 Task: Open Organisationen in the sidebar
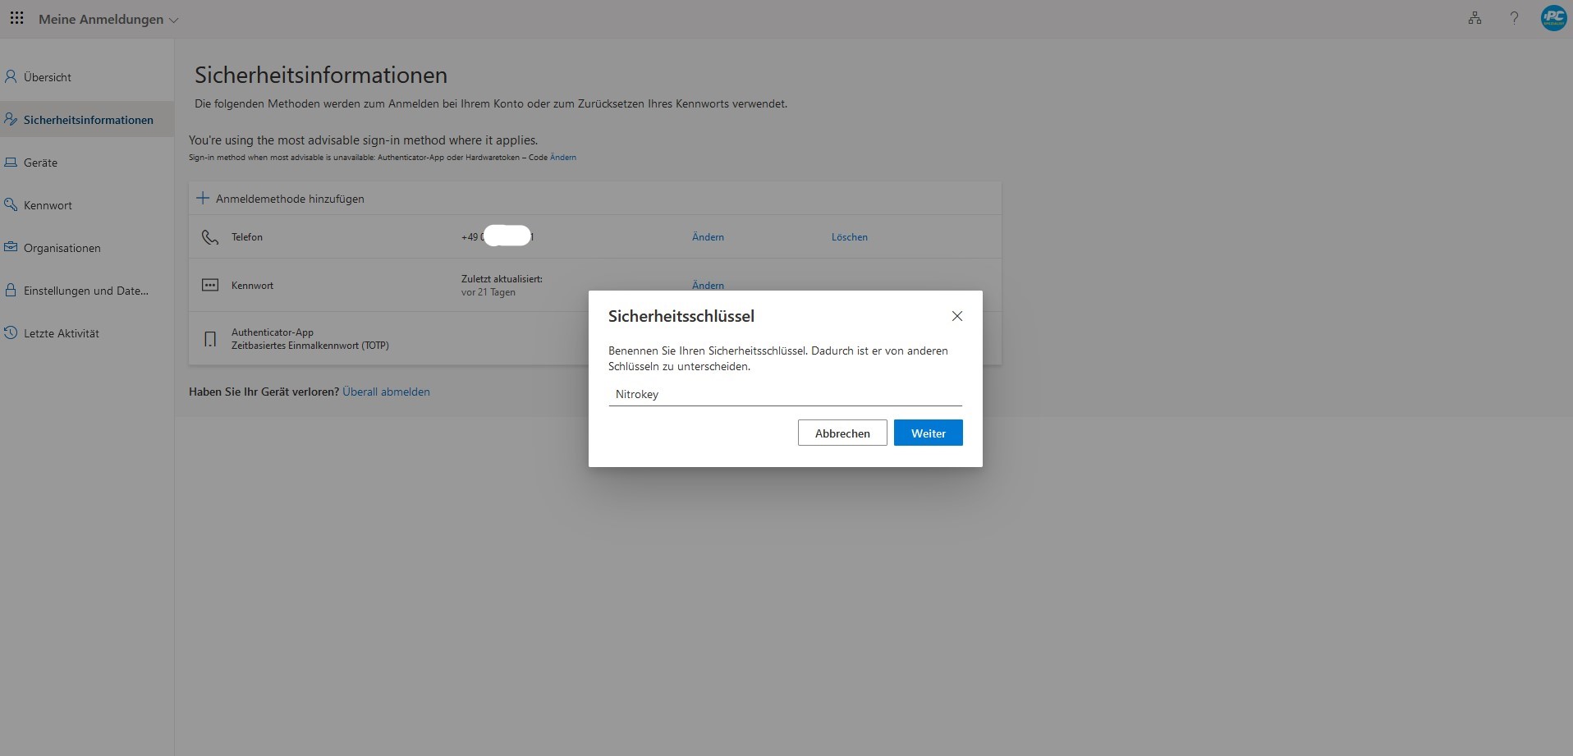[x=62, y=248]
